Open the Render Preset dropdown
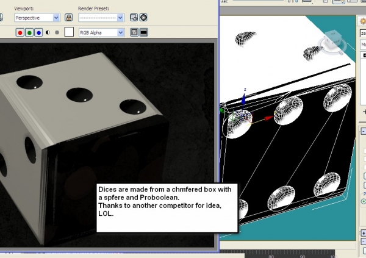The image size is (366, 258). (101, 18)
